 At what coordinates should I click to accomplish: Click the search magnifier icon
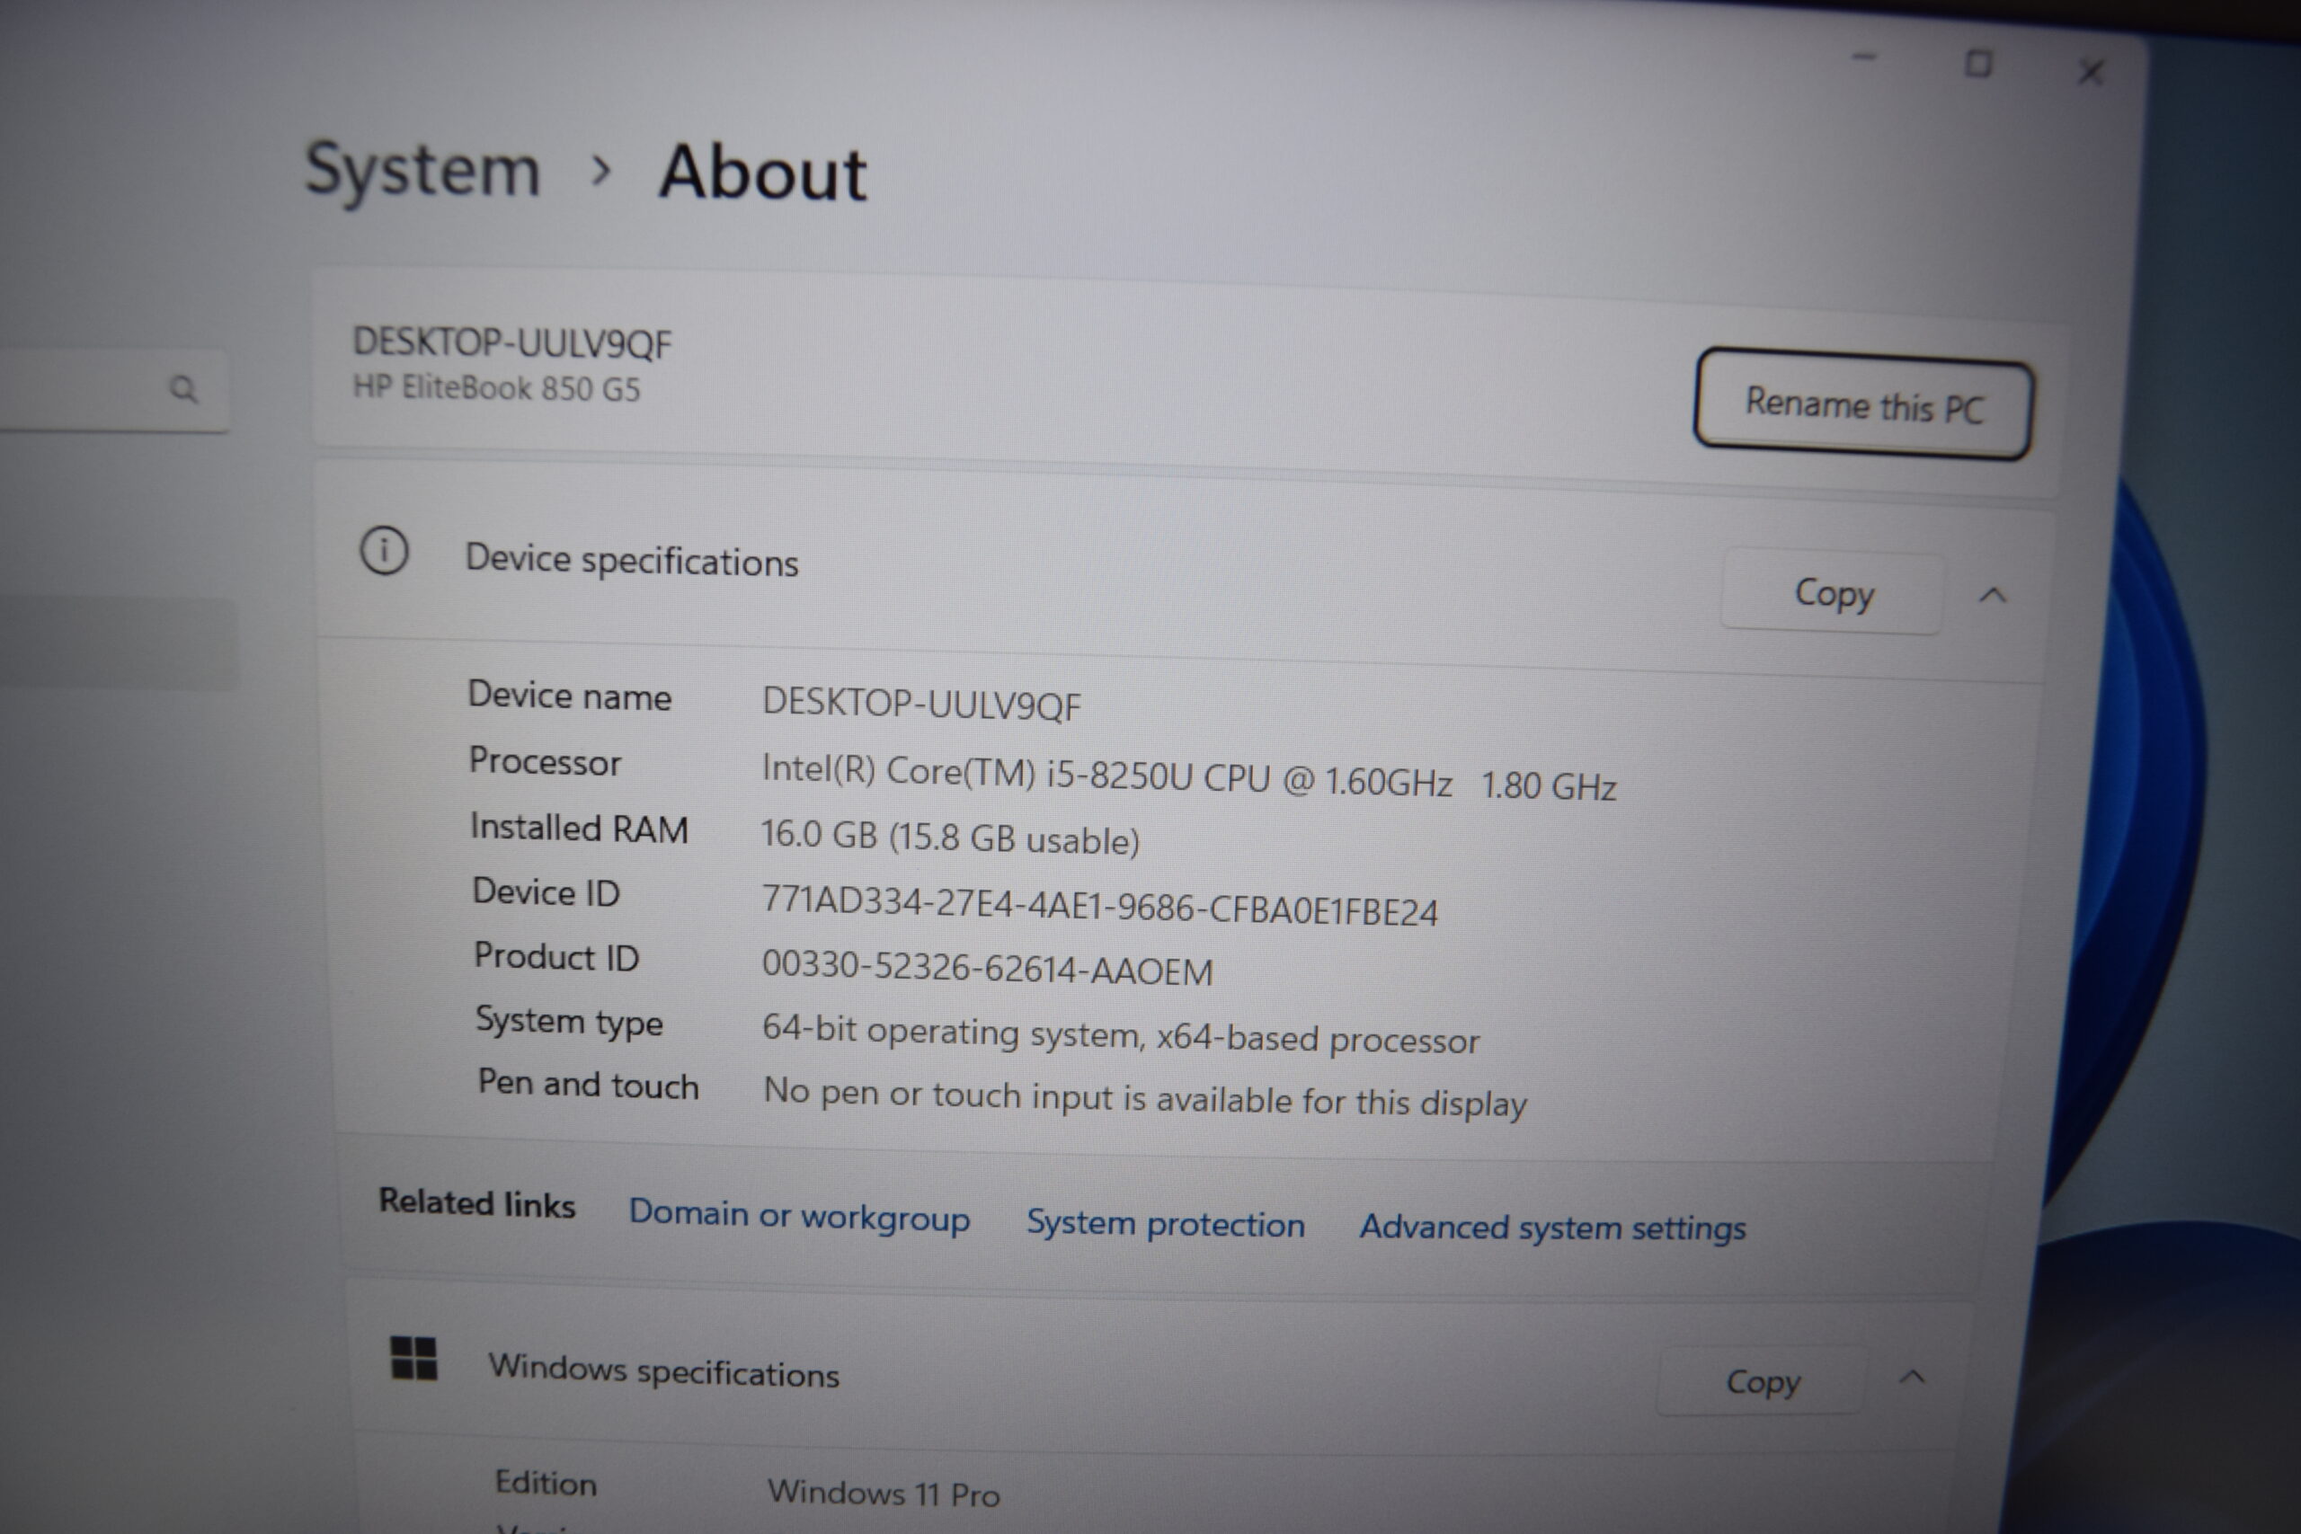coord(183,389)
